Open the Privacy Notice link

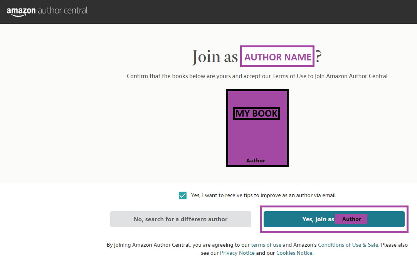point(237,253)
